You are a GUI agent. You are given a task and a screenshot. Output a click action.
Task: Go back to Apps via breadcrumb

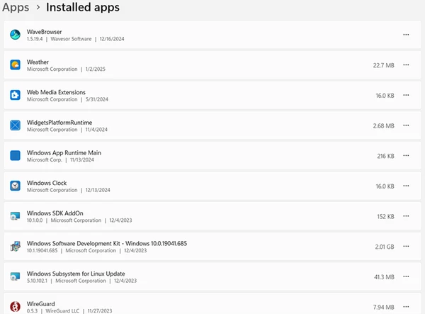coord(16,8)
